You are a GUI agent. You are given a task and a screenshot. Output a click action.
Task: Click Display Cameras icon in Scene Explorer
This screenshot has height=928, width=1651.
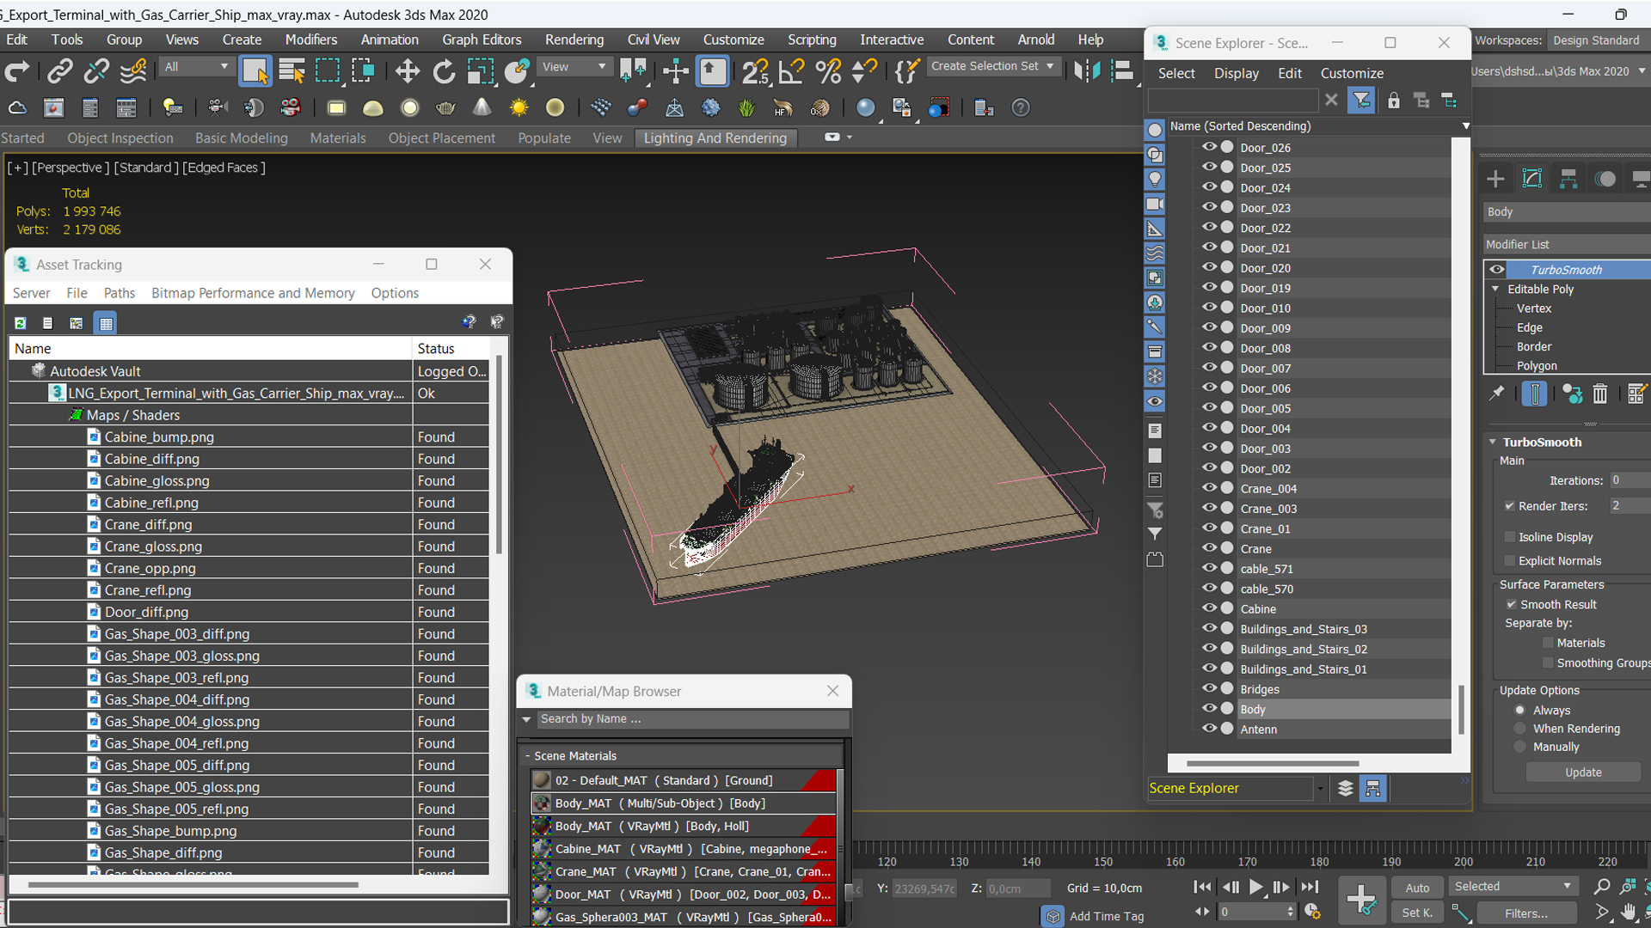(1155, 205)
